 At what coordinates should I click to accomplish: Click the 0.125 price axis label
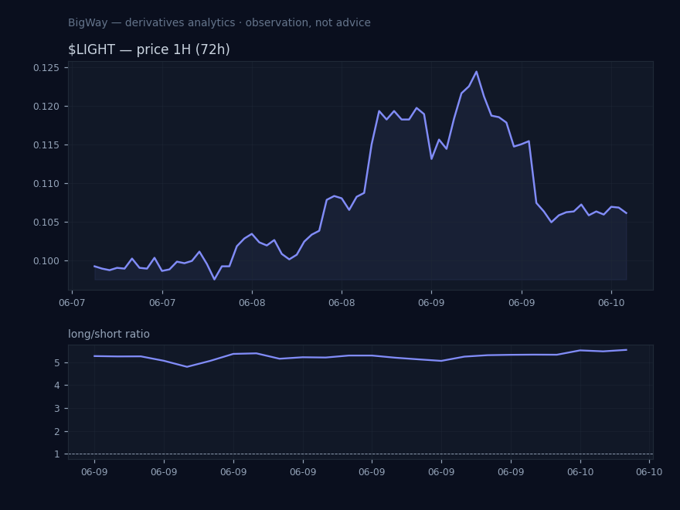coord(46,68)
